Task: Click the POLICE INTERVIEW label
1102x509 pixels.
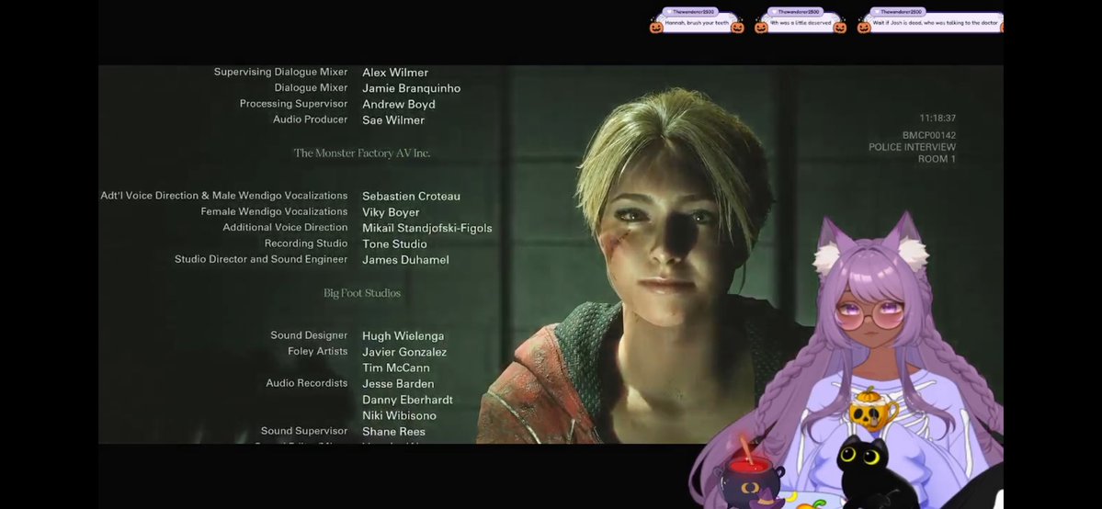Action: 913,147
